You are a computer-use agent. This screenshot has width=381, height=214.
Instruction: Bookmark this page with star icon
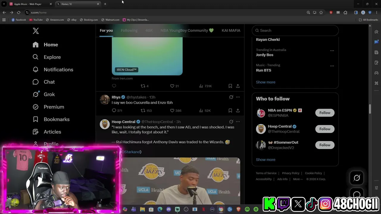coord(321,12)
